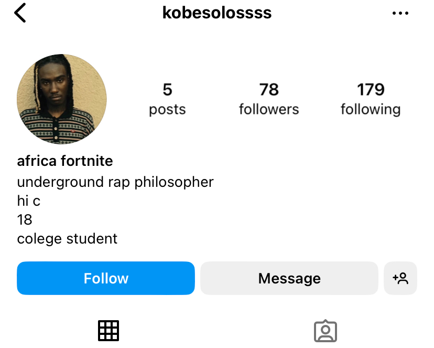Viewport: 434px width, 348px height.
Task: Follow the kobesolossss account
Action: (x=106, y=278)
